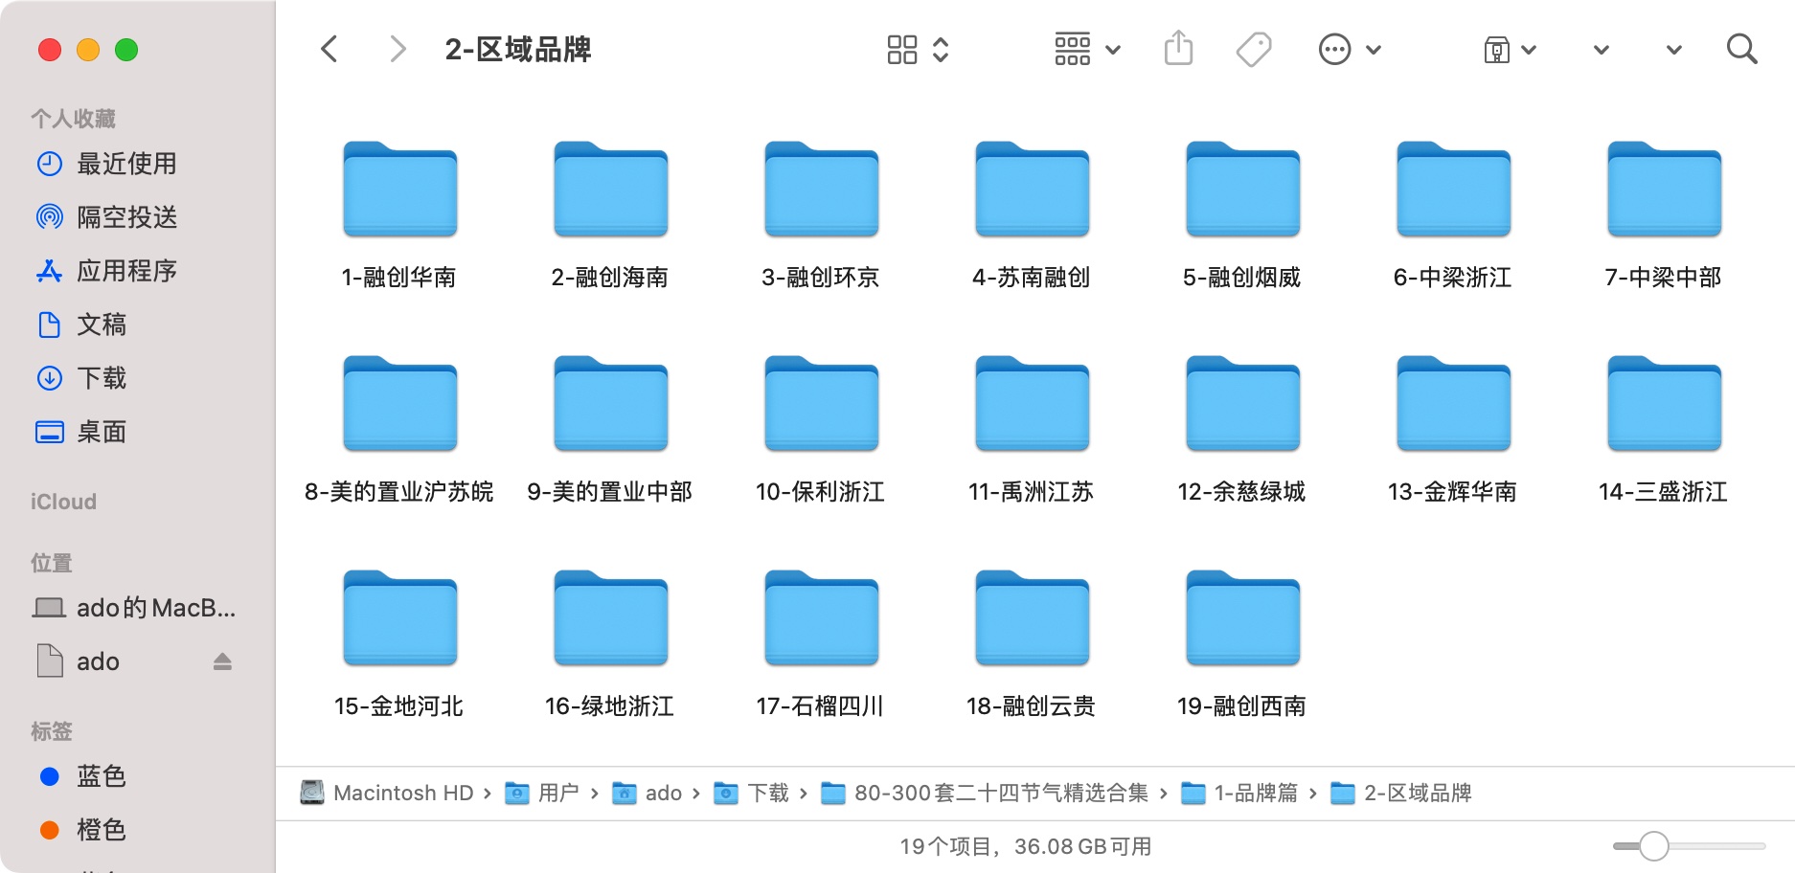Open the view switcher dropdown next to grid icon
1795x873 pixels.
pyautogui.click(x=940, y=48)
